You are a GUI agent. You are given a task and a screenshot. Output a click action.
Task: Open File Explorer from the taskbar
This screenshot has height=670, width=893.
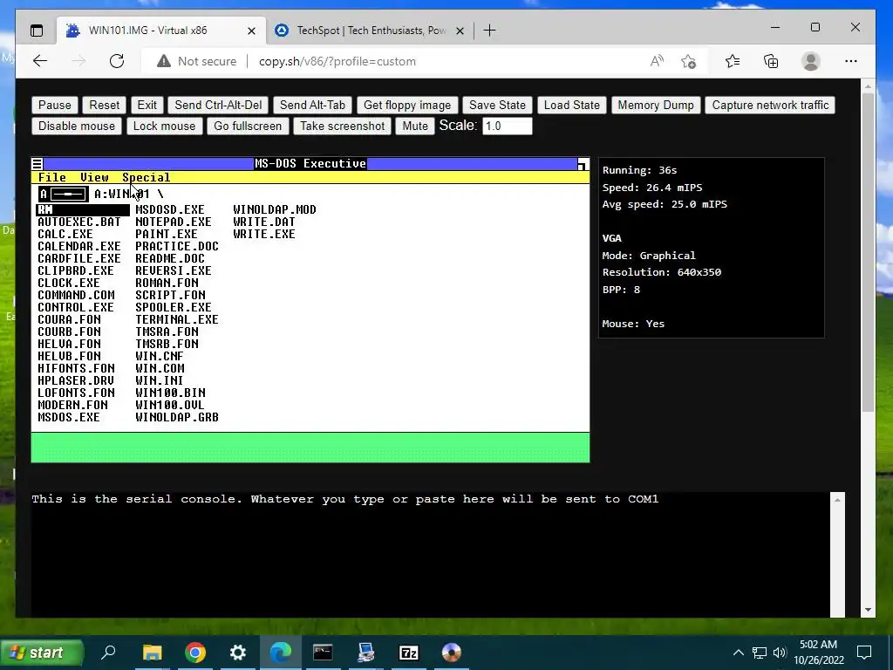pos(152,653)
